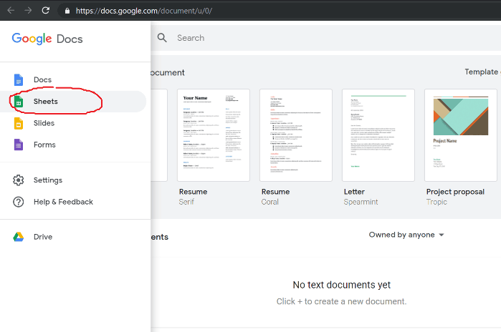The image size is (501, 332).
Task: Reload the page with the refresh icon
Action: pyautogui.click(x=46, y=11)
